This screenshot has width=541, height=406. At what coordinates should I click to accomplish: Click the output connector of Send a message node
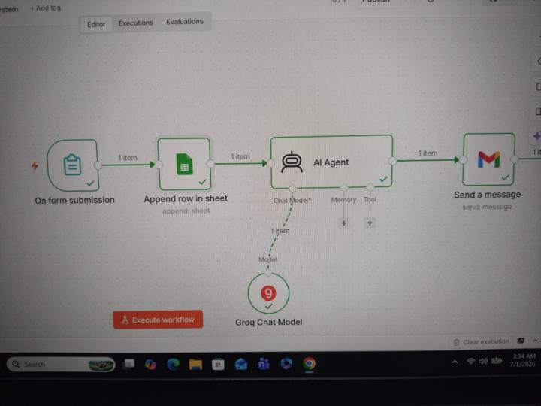pyautogui.click(x=515, y=159)
